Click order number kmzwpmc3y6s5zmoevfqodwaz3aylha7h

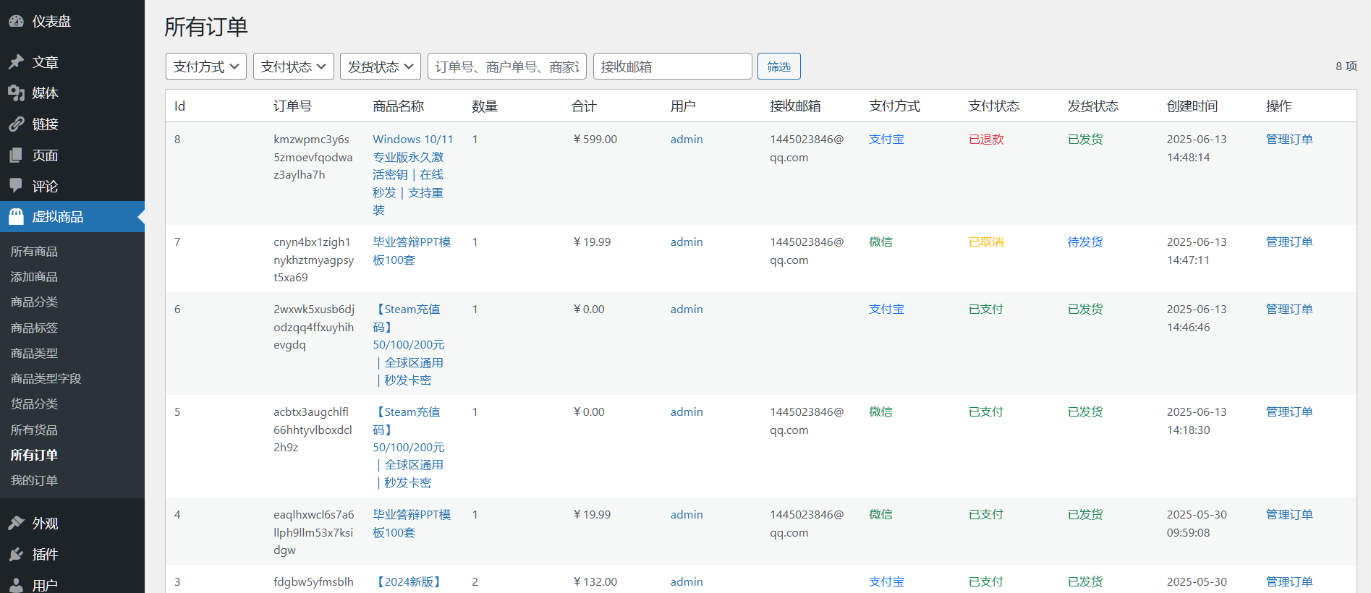click(x=313, y=157)
